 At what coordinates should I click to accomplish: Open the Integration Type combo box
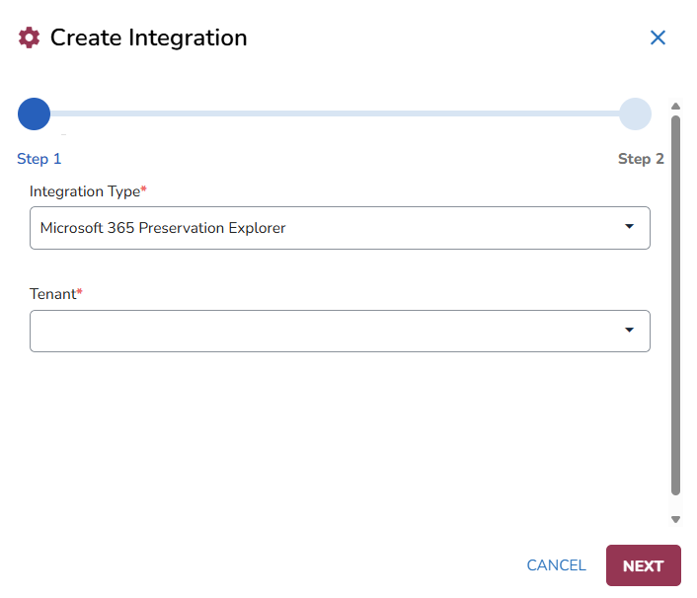pos(326,228)
